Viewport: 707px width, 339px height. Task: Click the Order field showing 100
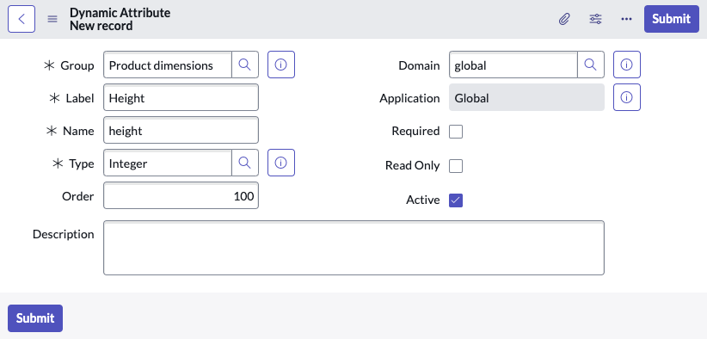tap(181, 195)
